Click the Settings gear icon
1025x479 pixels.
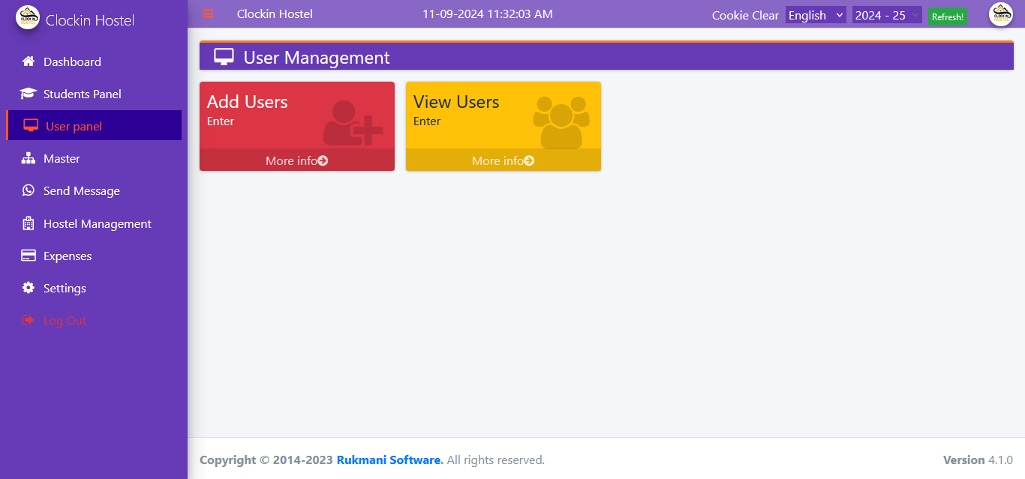[29, 288]
